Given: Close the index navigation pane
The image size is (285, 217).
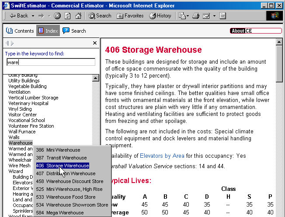Looking at the screenshot, I should point(95,43).
